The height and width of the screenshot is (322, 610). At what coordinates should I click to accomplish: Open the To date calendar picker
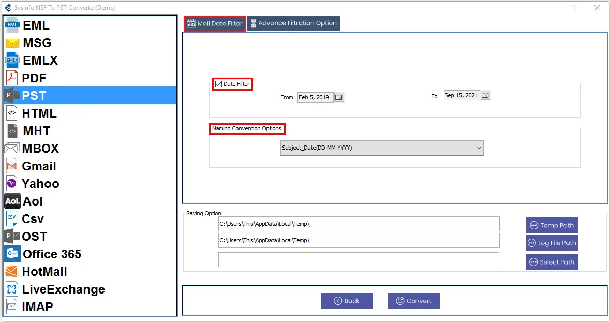tap(485, 96)
